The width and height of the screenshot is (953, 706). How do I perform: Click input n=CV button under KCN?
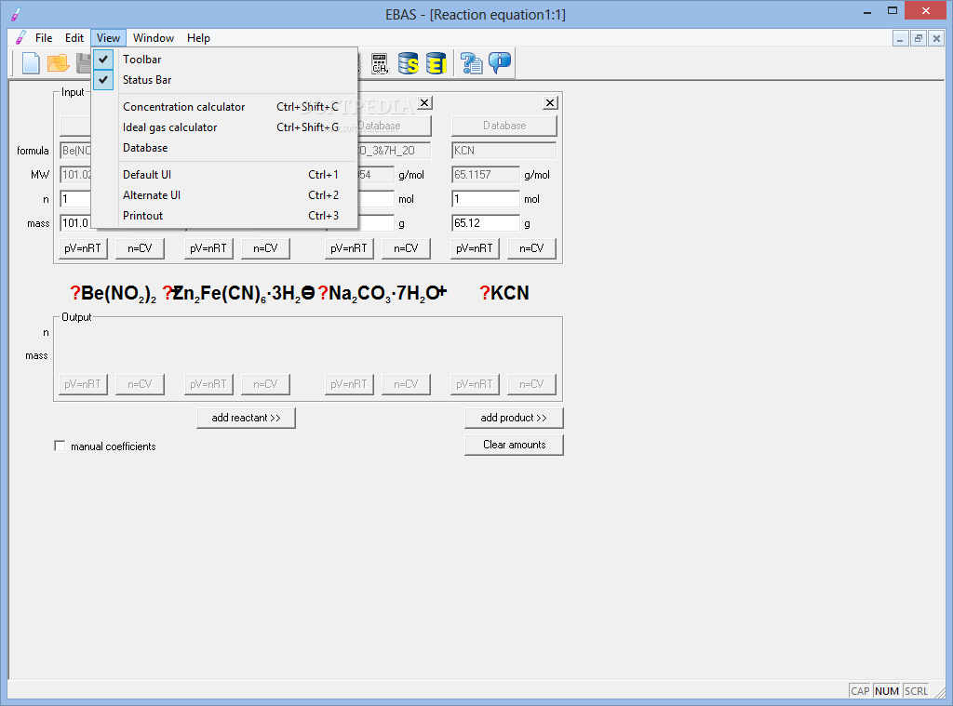(531, 247)
